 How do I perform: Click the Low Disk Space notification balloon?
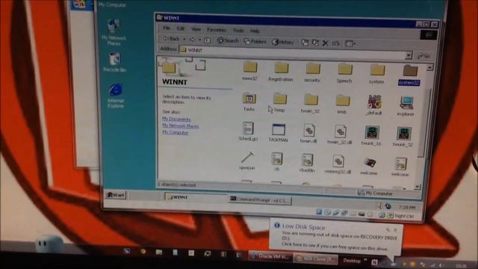point(336,238)
